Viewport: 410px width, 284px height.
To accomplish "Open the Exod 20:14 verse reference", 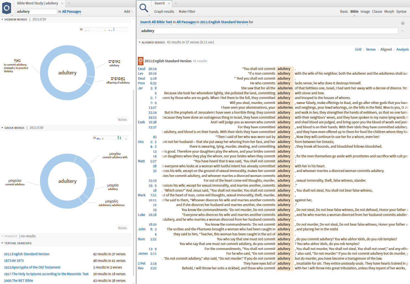I will tap(147, 69).
